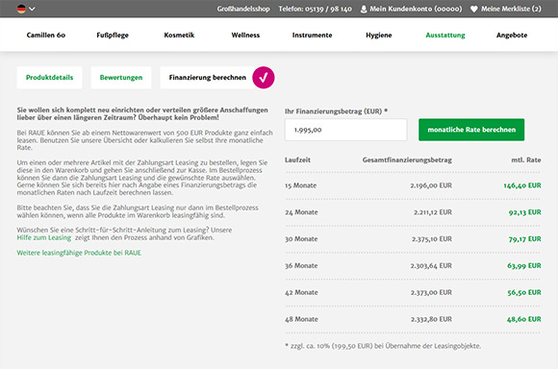The width and height of the screenshot is (558, 369).
Task: Click the 63,99 EUR monthly rate
Action: pos(523,265)
